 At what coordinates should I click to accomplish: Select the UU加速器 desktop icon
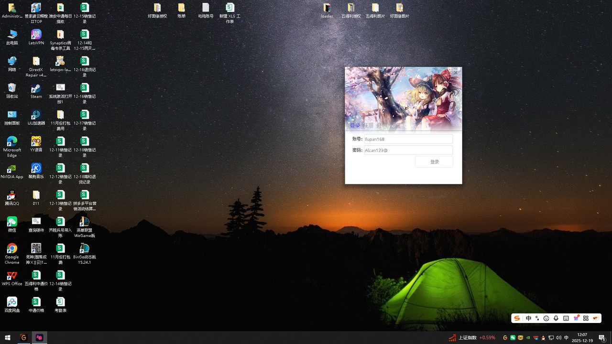(x=36, y=118)
